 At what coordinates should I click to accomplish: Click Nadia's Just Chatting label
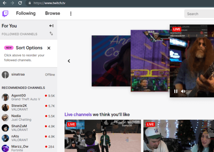[x=21, y=120]
